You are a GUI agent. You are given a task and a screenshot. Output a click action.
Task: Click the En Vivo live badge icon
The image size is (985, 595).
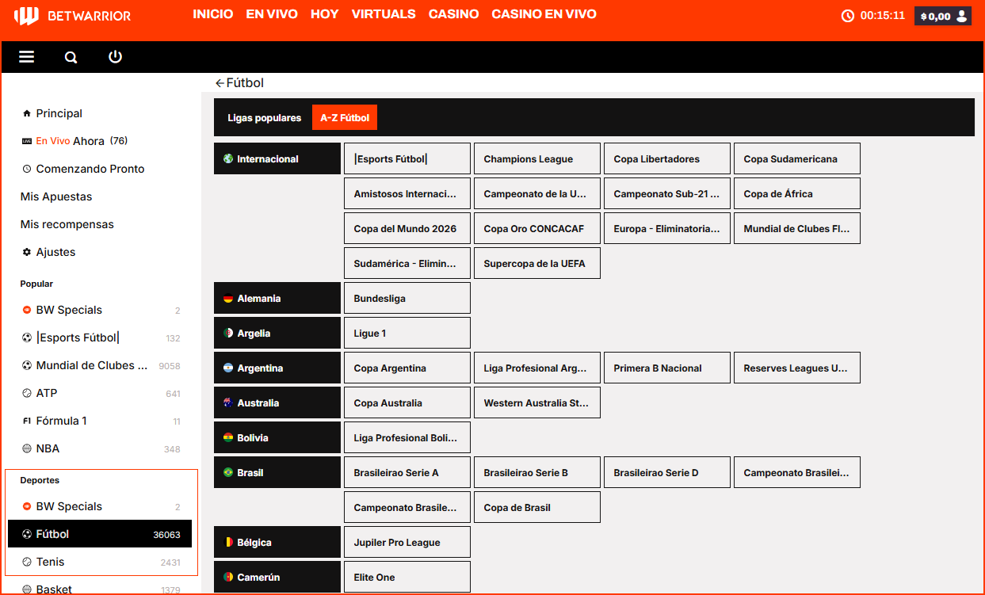coord(27,141)
